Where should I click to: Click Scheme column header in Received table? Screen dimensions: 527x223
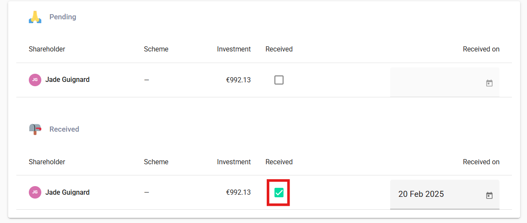[156, 162]
